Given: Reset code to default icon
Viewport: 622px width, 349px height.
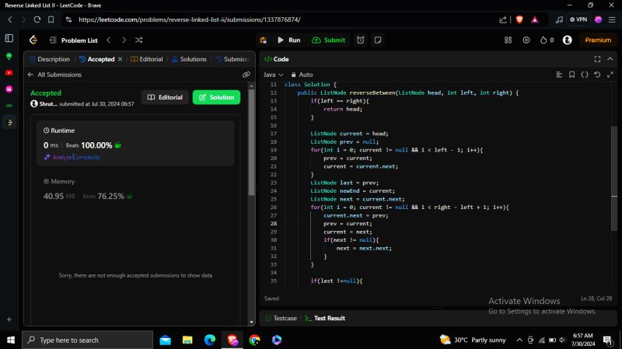Looking at the screenshot, I should pos(597,75).
